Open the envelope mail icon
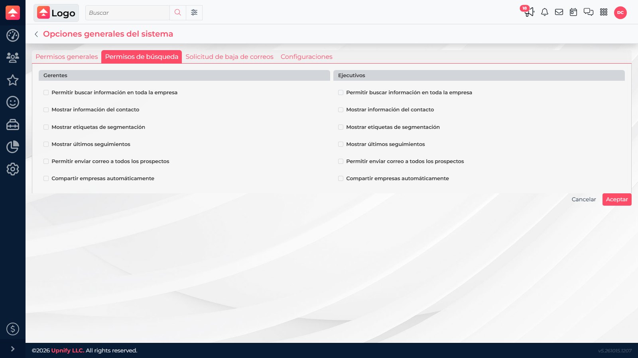 pyautogui.click(x=559, y=12)
